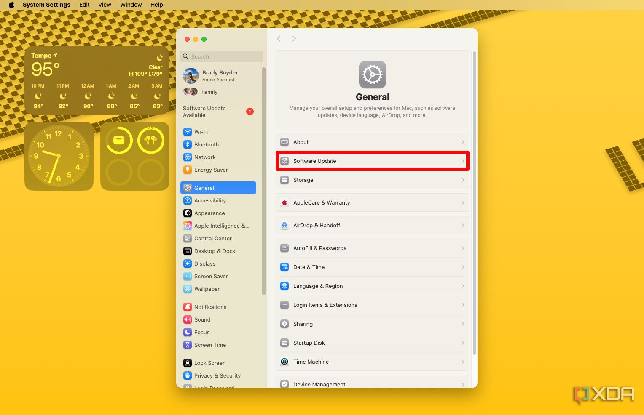Click the Storage drive icon

(284, 180)
